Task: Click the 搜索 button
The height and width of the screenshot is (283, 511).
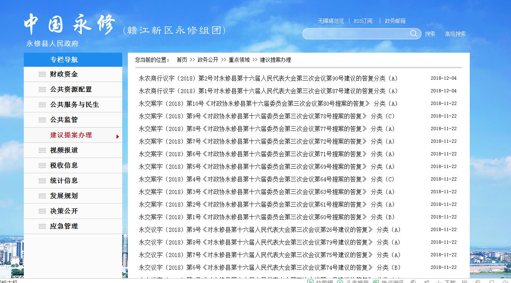Action: coord(430,34)
